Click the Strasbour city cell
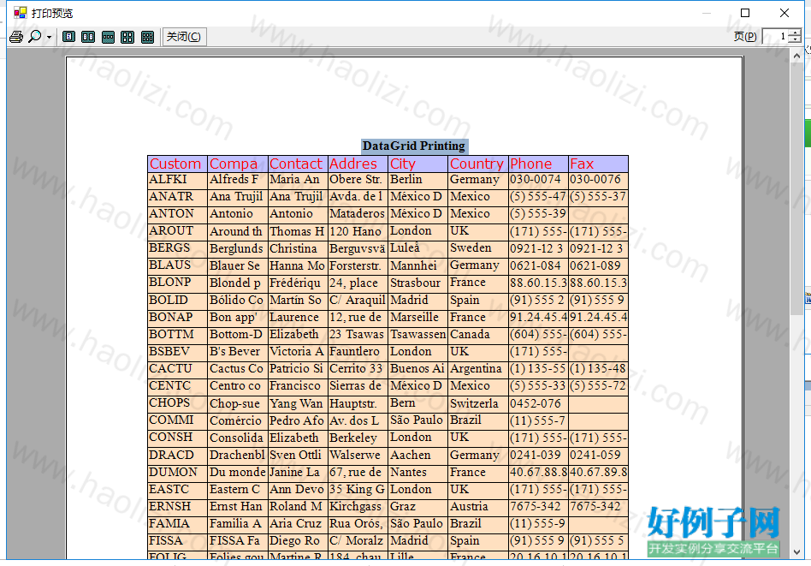This screenshot has width=811, height=566. [417, 283]
